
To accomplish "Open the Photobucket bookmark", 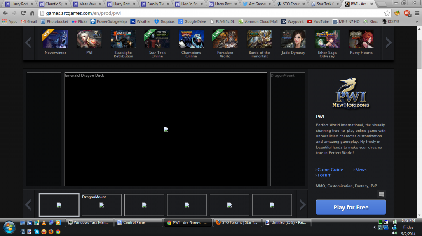I will [54, 21].
